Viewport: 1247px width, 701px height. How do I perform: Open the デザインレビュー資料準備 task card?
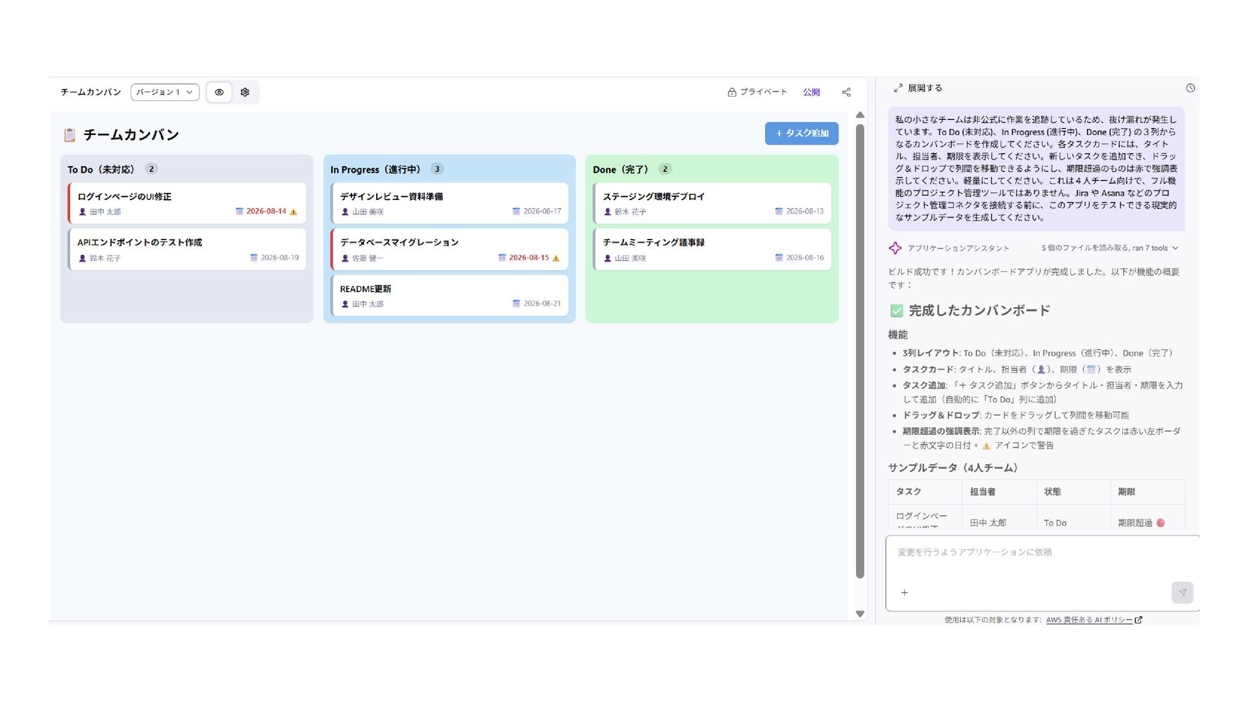tap(449, 203)
